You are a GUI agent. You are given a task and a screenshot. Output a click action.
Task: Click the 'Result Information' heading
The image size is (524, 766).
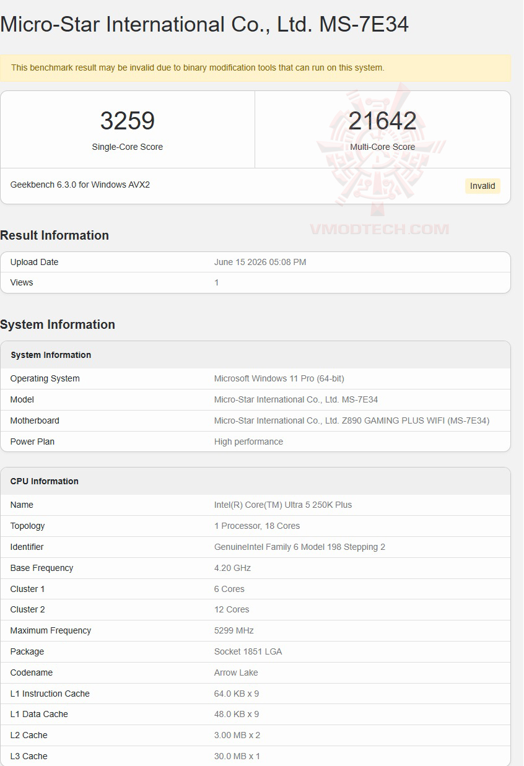click(x=55, y=235)
